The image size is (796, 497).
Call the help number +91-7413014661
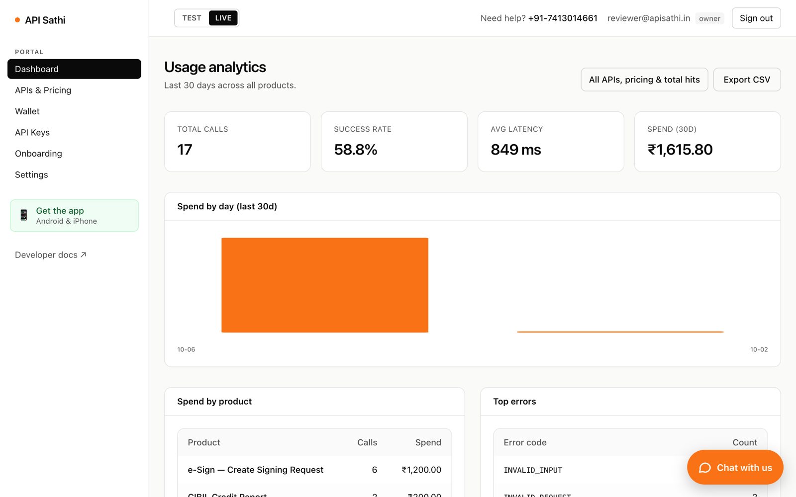tap(563, 18)
